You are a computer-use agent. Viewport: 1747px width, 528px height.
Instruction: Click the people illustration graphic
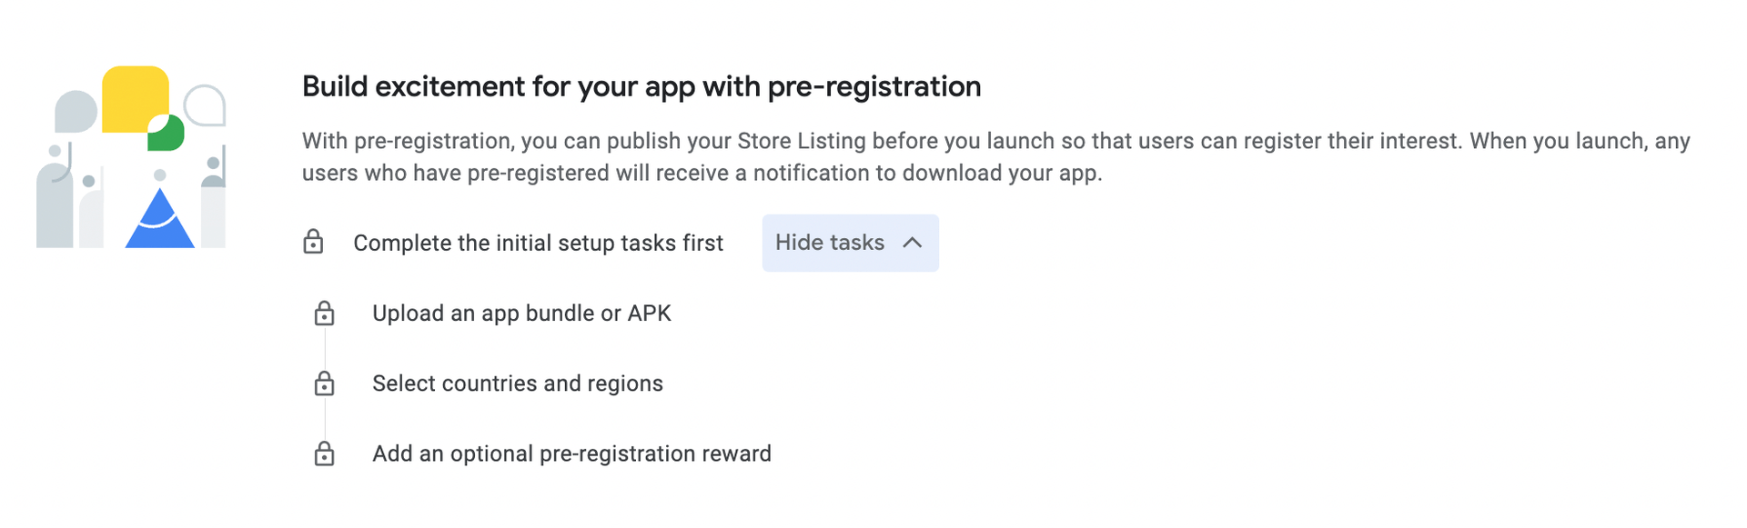132,154
